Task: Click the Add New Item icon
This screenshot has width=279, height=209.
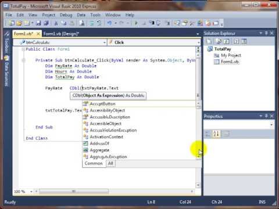Action: [x=27, y=23]
